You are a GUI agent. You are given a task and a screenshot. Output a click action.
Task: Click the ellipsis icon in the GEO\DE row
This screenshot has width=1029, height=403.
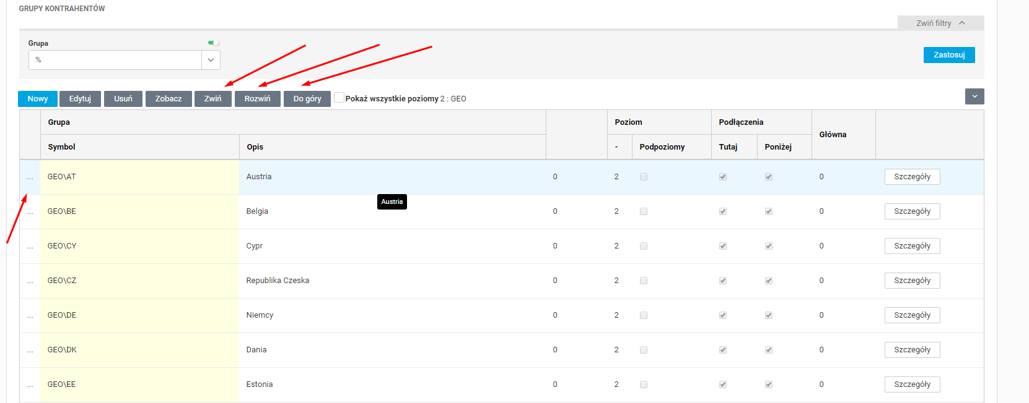(30, 316)
